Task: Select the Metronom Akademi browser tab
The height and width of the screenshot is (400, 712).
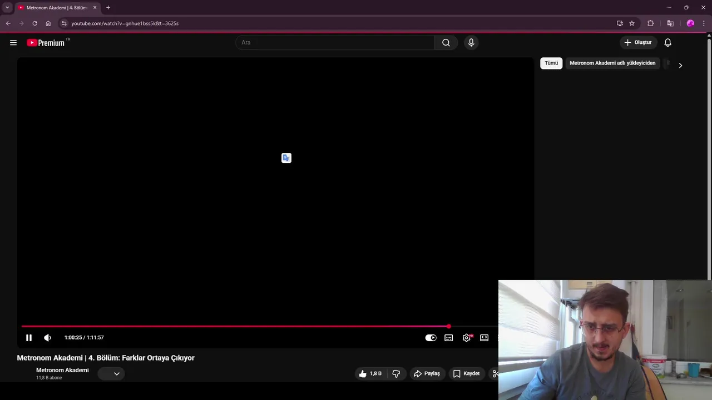Action: 57,8
